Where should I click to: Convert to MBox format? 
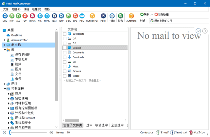(x=103, y=17)
